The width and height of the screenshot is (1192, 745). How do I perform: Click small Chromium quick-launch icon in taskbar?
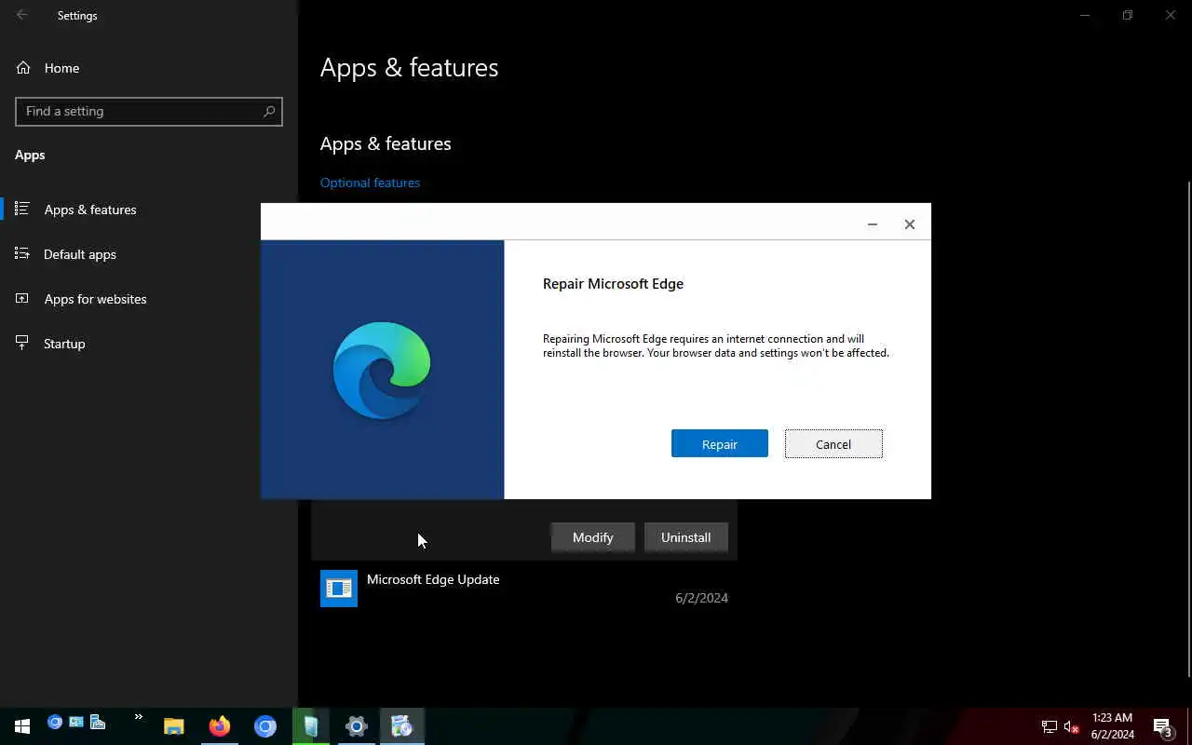tap(55, 723)
